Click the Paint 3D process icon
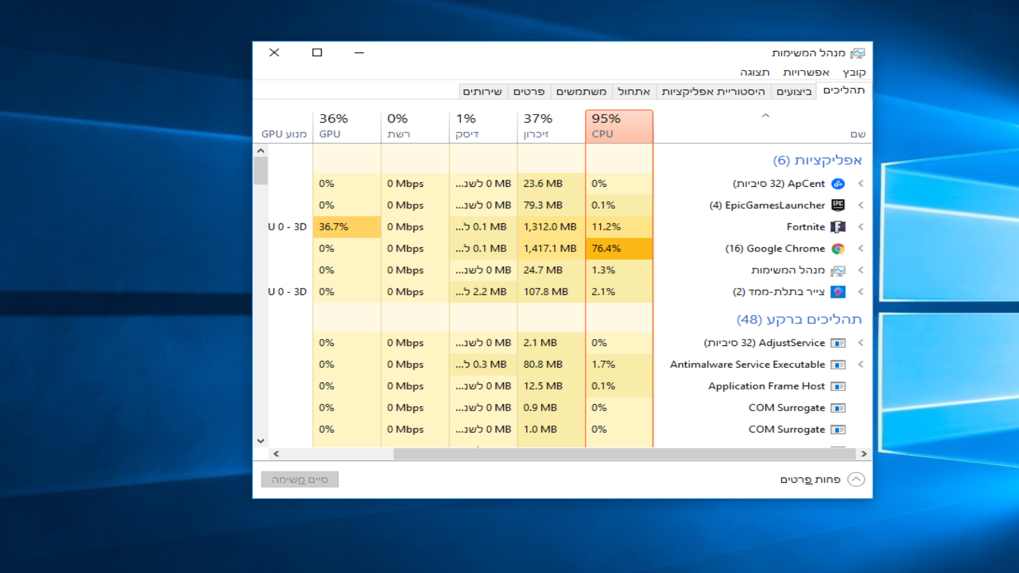The height and width of the screenshot is (573, 1019). tap(838, 292)
